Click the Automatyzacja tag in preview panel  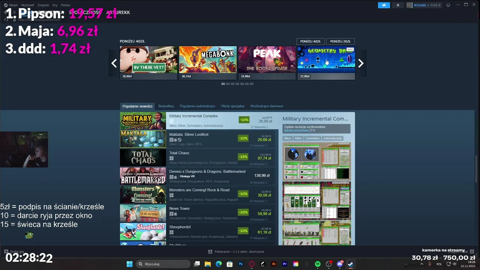(x=332, y=138)
